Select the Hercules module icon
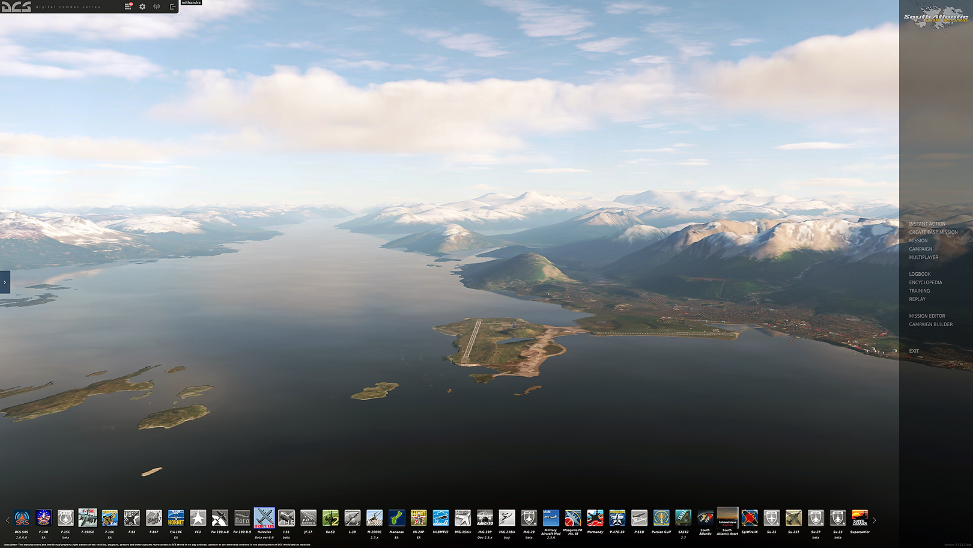The image size is (973, 548). pyautogui.click(x=264, y=518)
